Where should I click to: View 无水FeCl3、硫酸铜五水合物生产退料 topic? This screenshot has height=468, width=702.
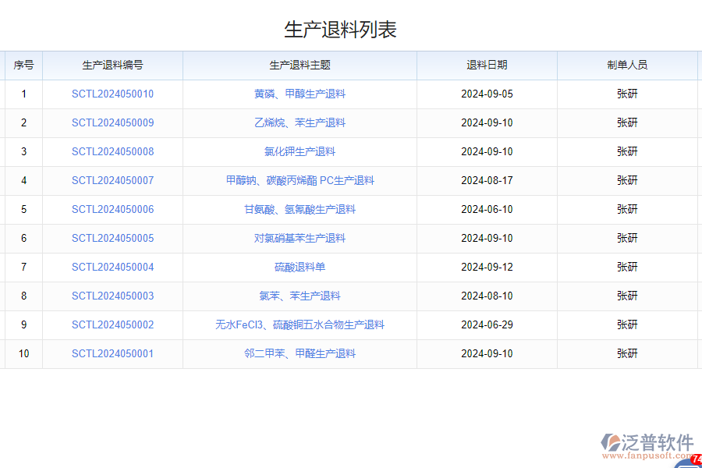300,324
